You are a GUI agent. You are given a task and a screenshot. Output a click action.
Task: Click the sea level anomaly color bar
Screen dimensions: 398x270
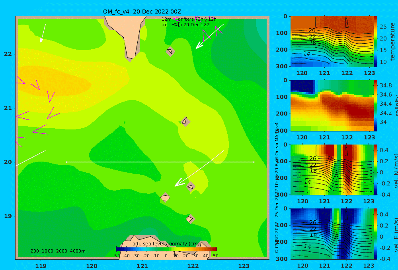(166, 249)
